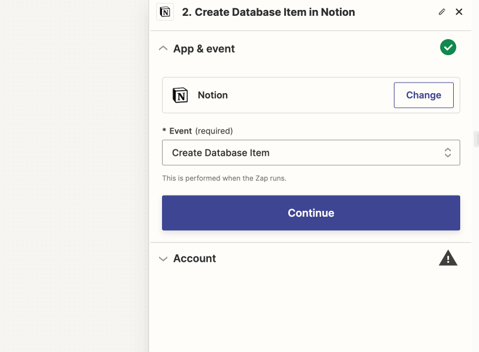Select the Account section heading

[x=195, y=258]
